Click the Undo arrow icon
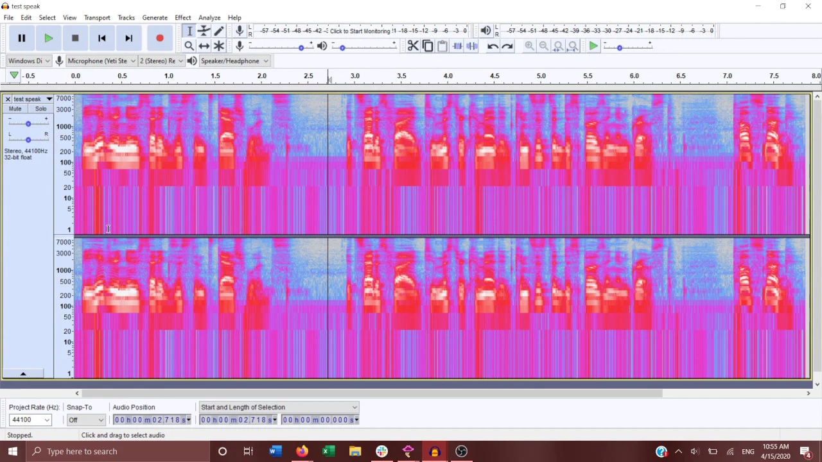Image resolution: width=822 pixels, height=462 pixels. coord(493,46)
